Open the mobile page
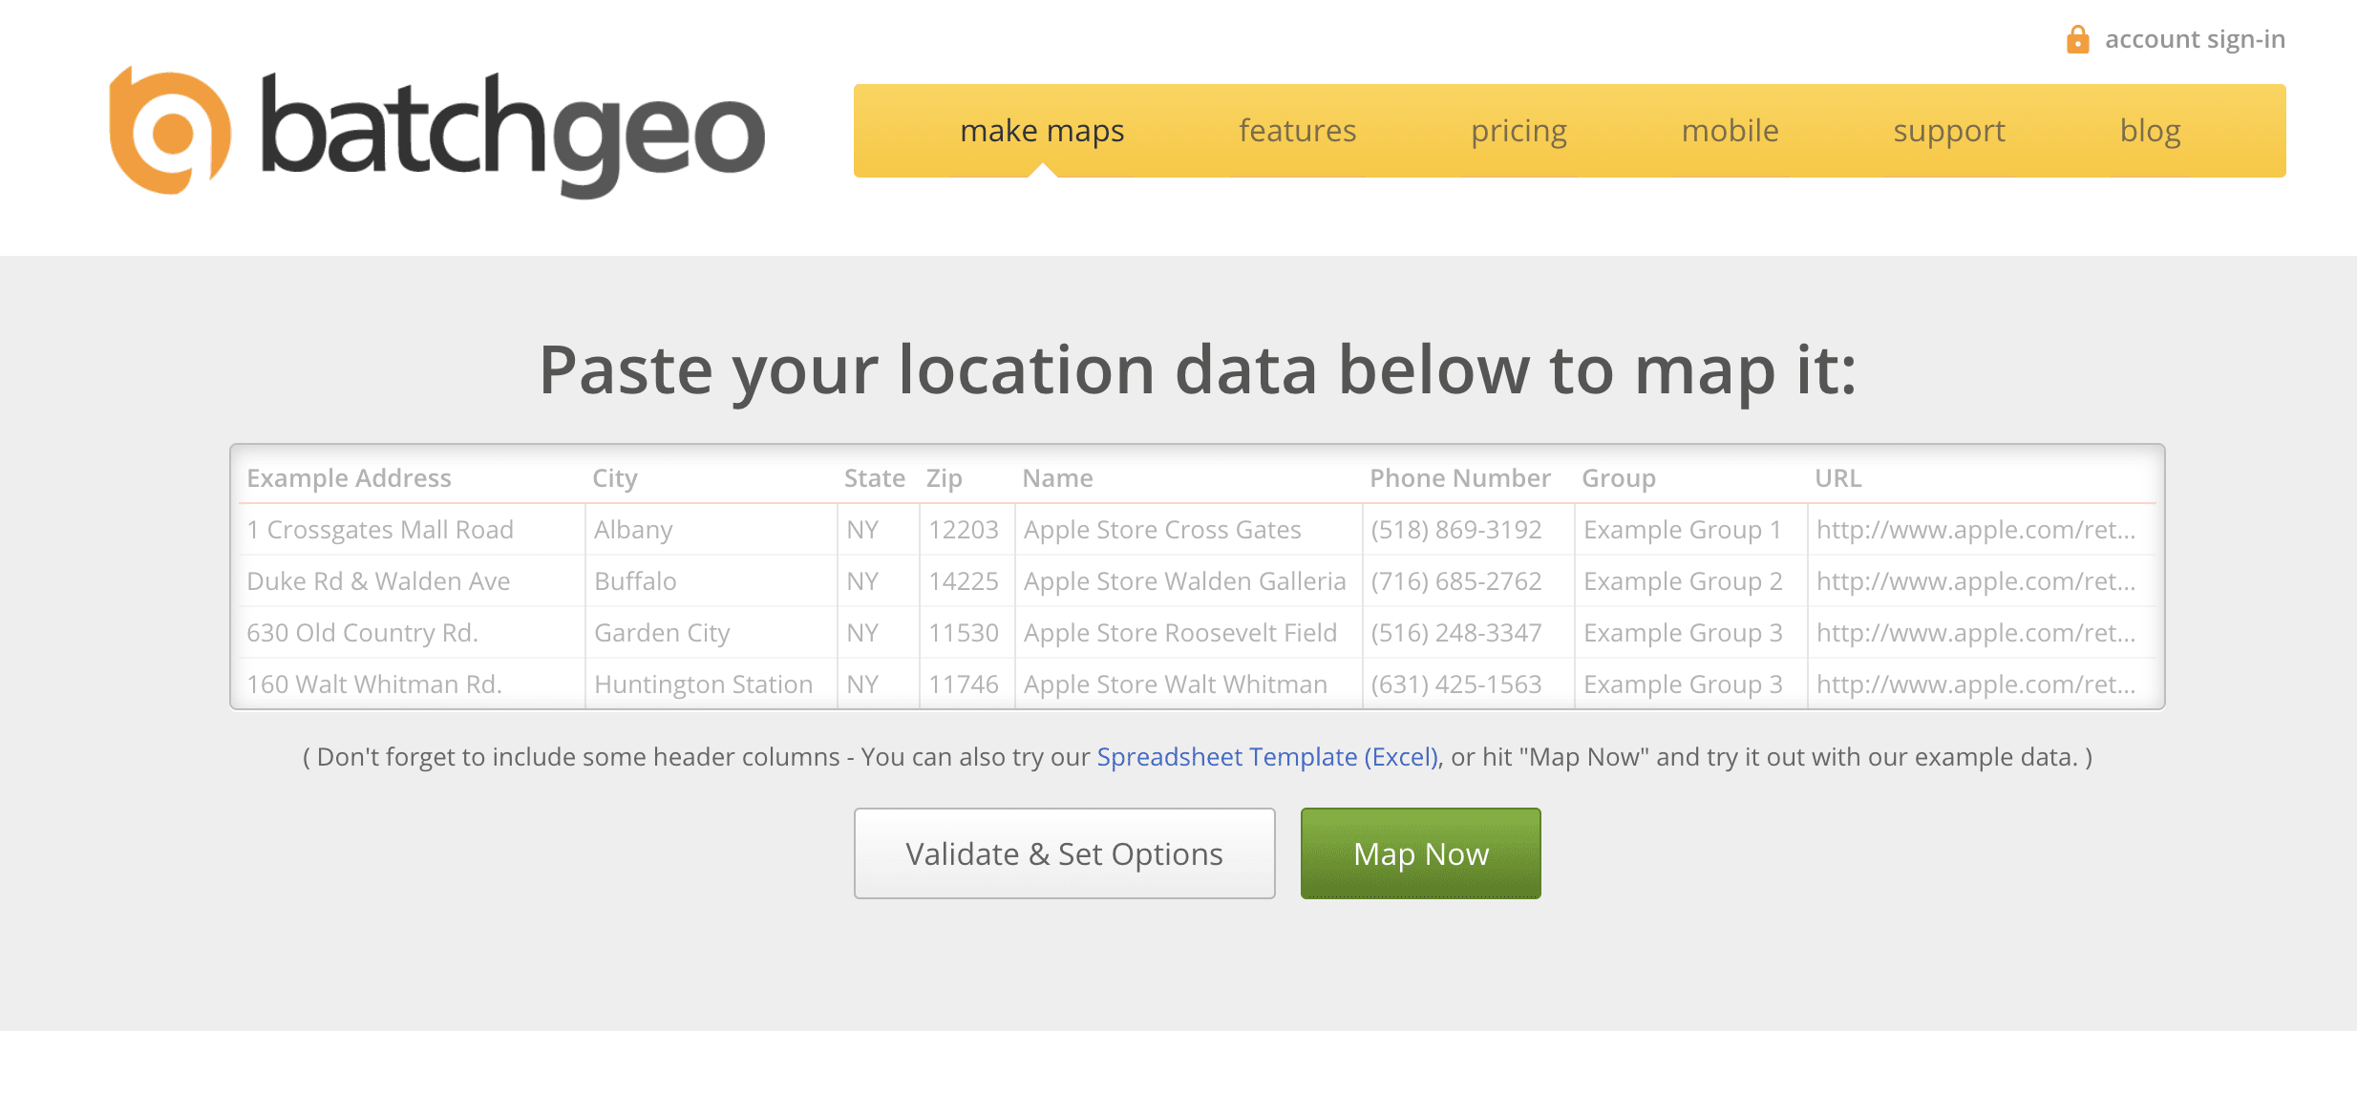Viewport: 2357px width, 1094px height. [1730, 131]
